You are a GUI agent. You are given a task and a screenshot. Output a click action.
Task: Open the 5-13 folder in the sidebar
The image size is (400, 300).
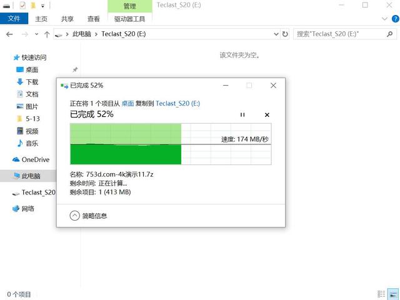tap(32, 119)
